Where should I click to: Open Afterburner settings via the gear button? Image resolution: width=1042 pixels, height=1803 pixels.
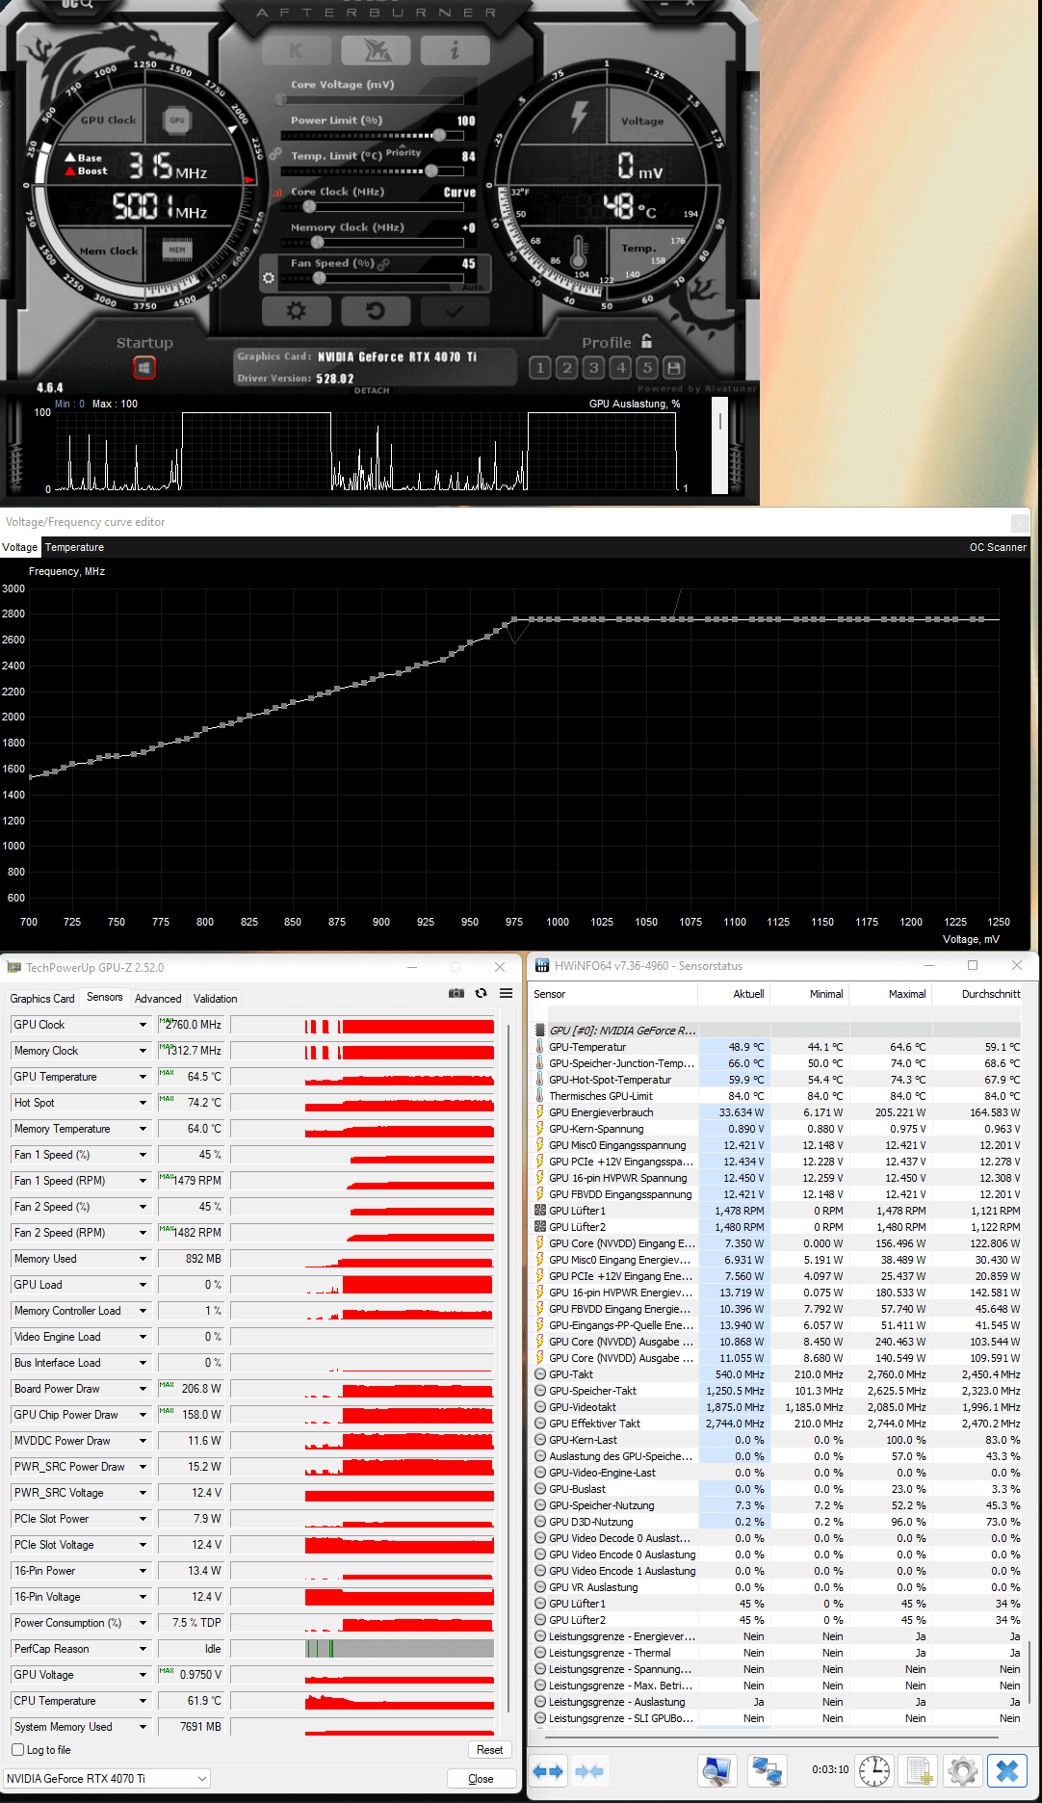click(x=296, y=310)
